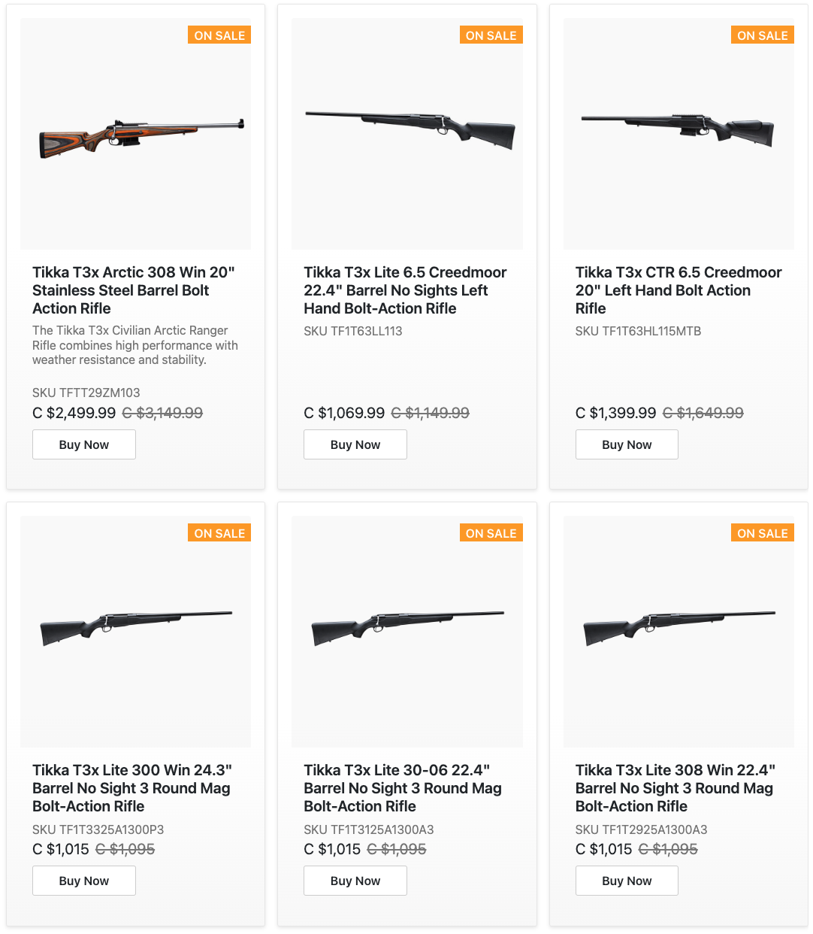Click the orange laminate Arctic rifle image
The image size is (813, 934).
[x=141, y=137]
